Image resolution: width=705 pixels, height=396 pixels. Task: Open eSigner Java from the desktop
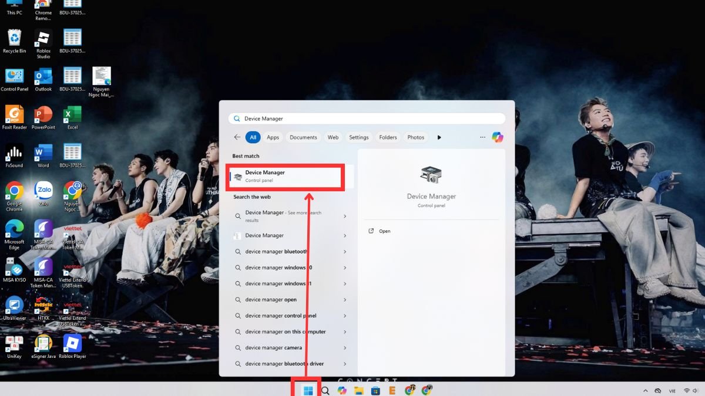[43, 343]
